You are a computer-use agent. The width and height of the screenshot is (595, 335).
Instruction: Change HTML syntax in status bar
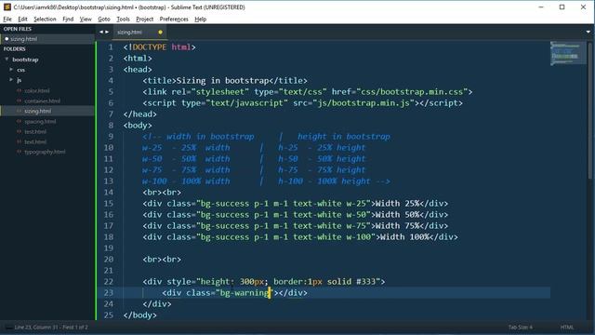coord(567,328)
